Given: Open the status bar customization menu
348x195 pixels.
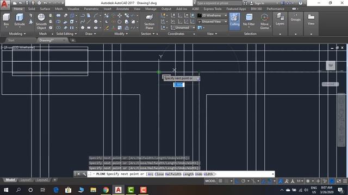Looking at the screenshot, I should pos(345,181).
